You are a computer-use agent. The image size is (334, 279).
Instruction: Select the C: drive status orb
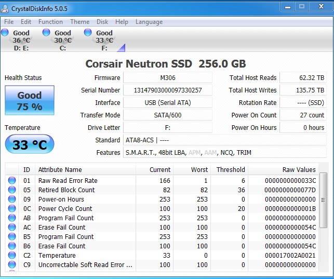pyautogui.click(x=46, y=33)
